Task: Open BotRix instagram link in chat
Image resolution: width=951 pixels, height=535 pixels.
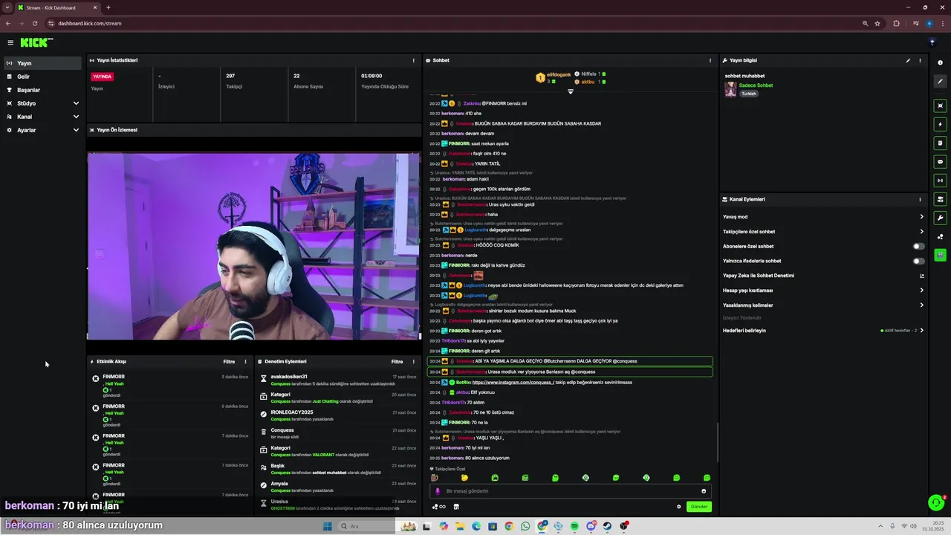Action: 513,383
